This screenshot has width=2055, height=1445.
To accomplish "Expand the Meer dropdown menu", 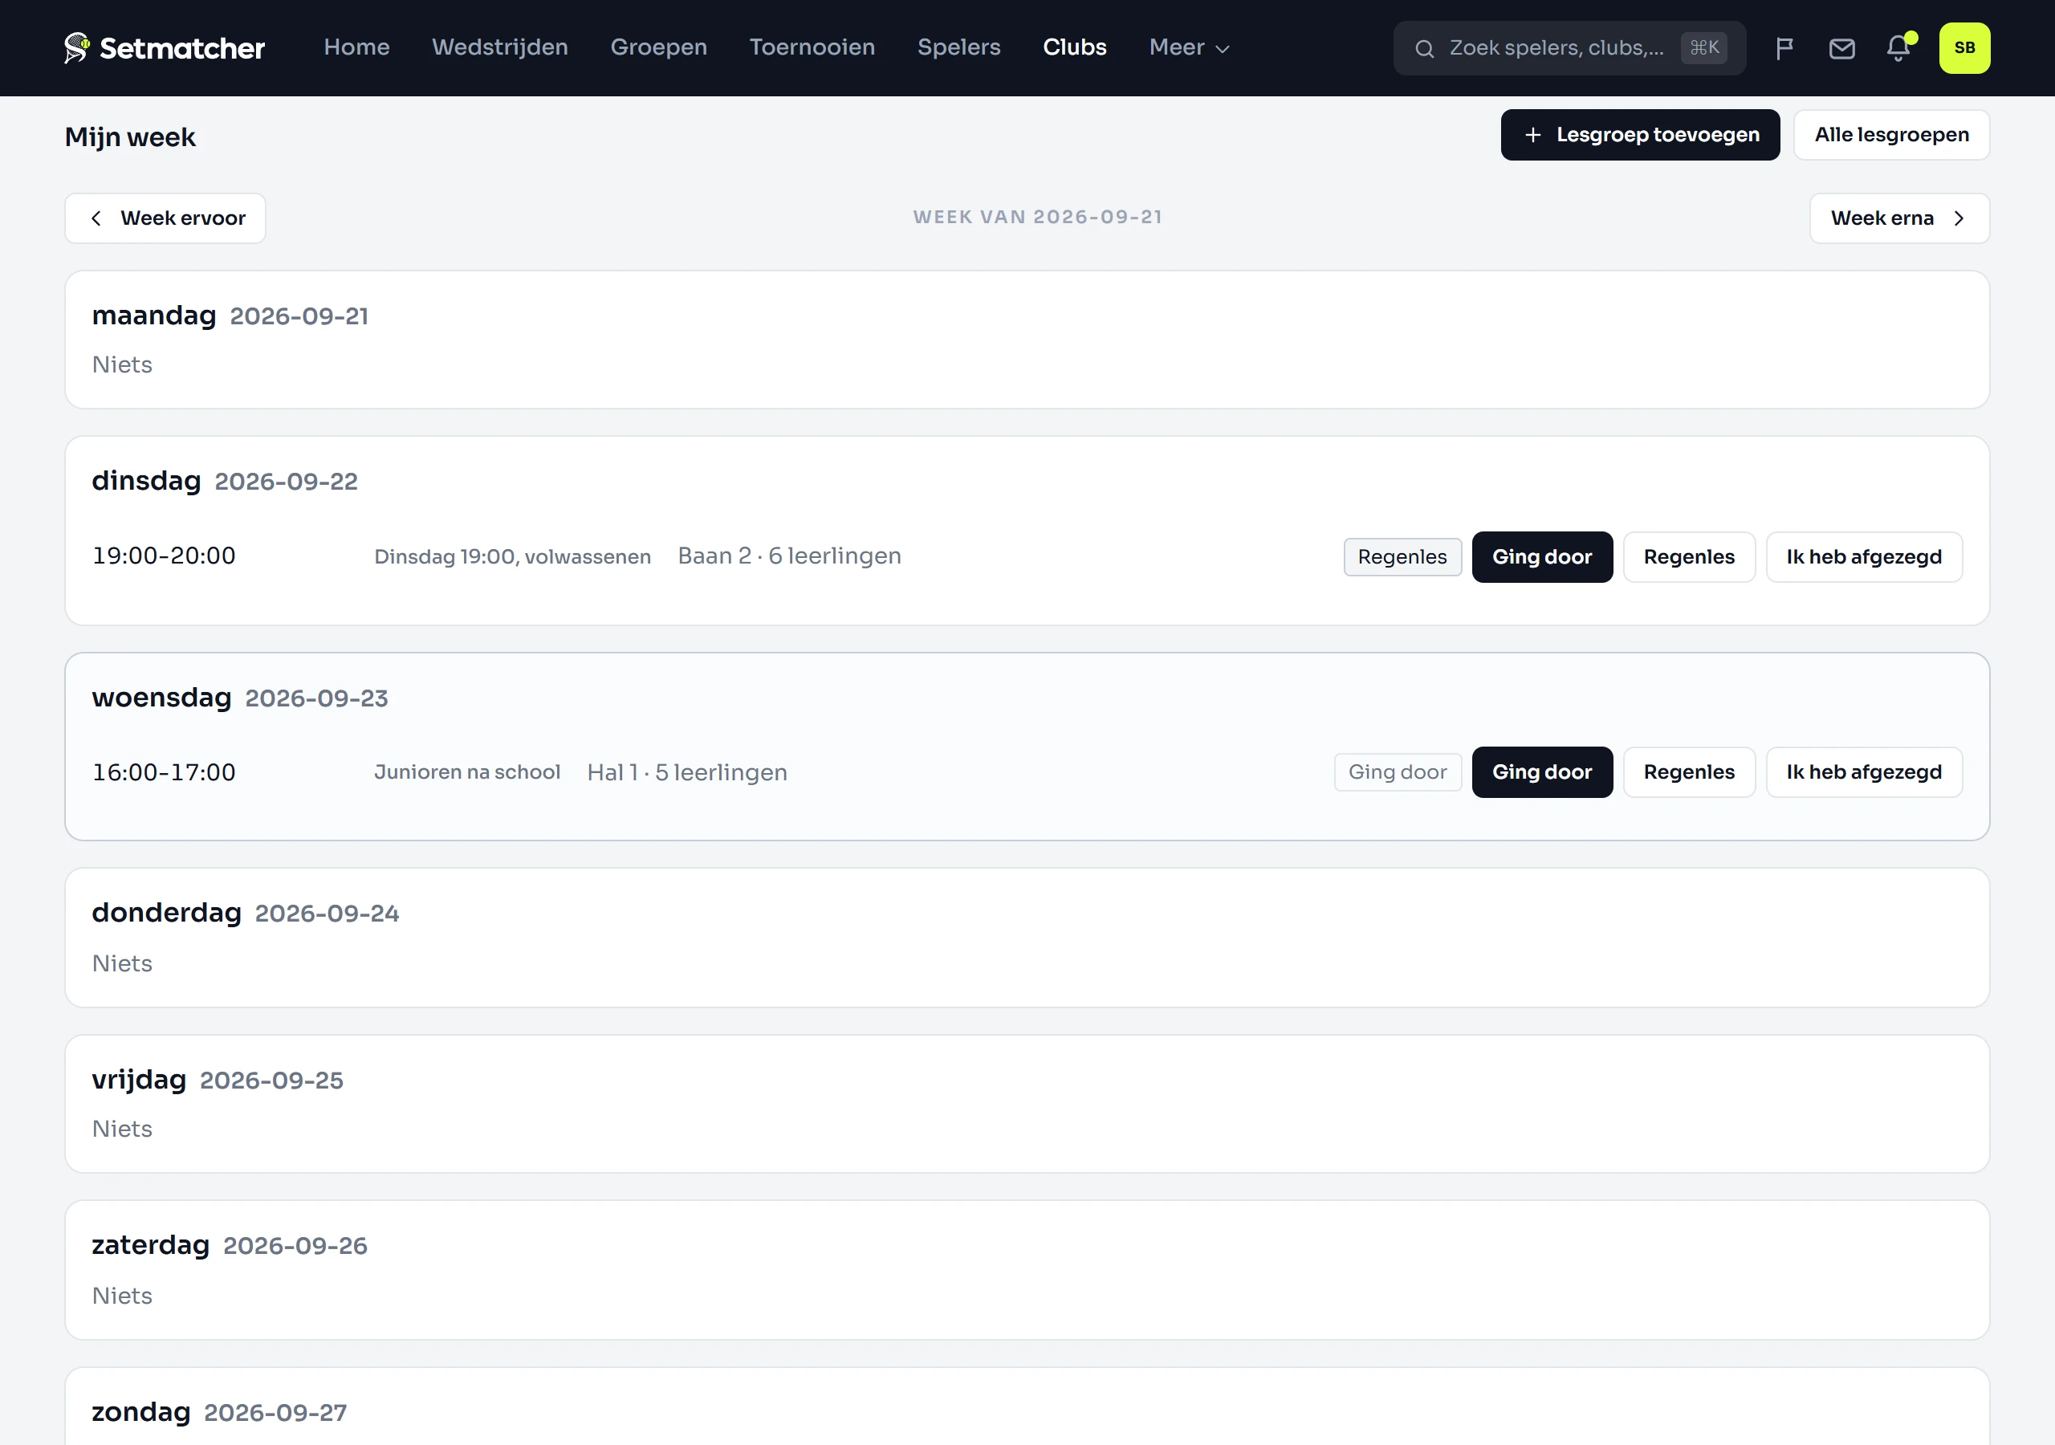I will coord(1189,47).
